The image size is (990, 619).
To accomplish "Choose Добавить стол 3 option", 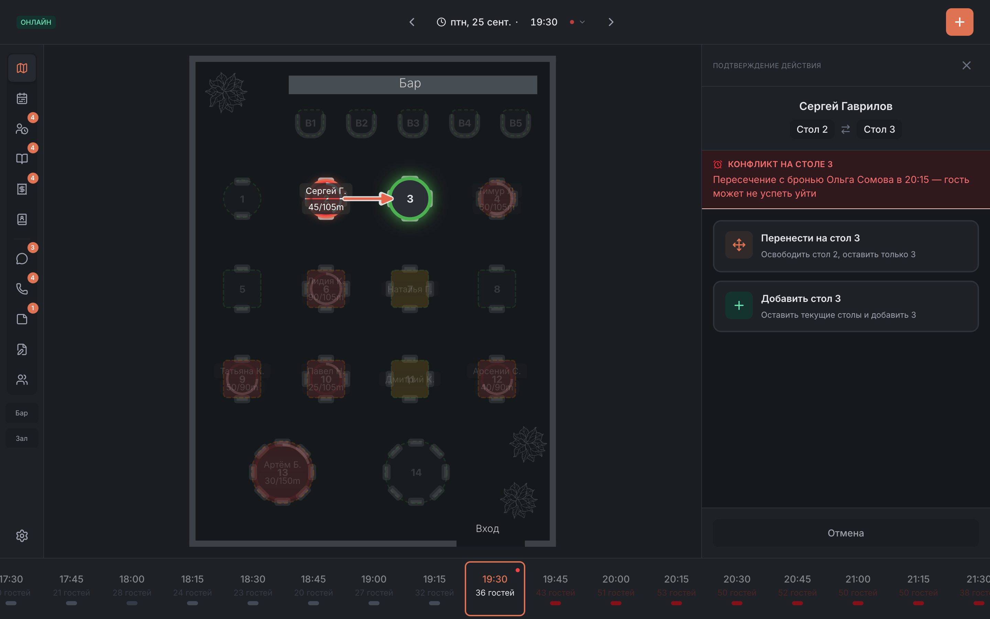I will [846, 306].
